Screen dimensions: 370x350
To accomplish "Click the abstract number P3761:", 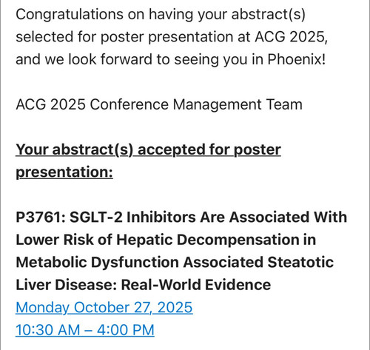I will (x=41, y=218).
